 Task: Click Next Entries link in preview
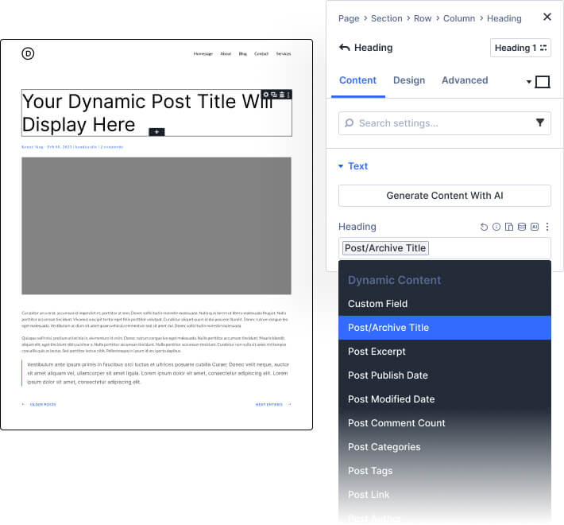269,404
